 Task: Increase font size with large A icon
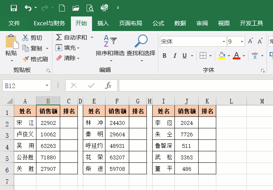(250, 41)
